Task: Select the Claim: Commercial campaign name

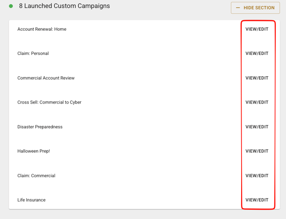Action: click(36, 176)
